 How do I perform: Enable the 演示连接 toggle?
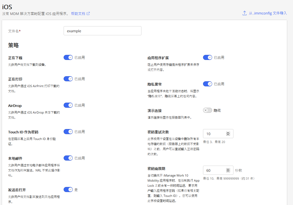point(208,110)
